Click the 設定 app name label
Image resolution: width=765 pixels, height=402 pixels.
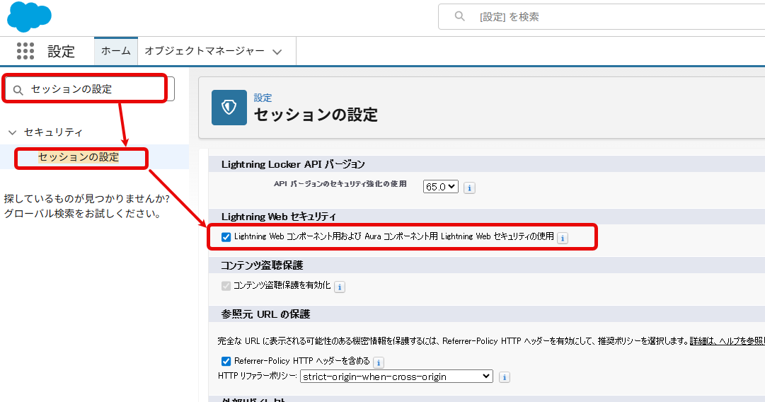pos(61,51)
